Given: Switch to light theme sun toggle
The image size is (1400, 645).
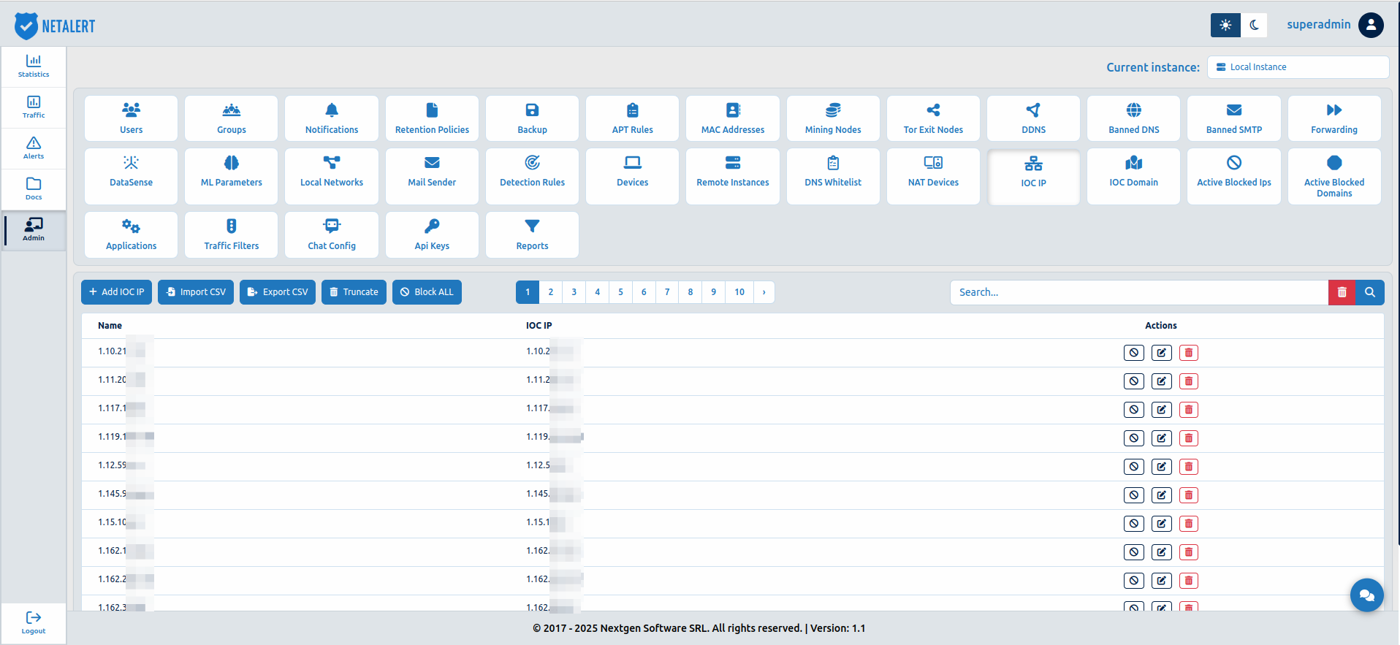Looking at the screenshot, I should pyautogui.click(x=1225, y=25).
